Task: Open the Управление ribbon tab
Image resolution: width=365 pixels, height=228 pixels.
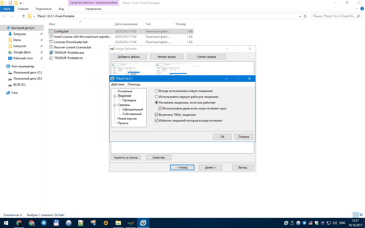Action: point(93,9)
